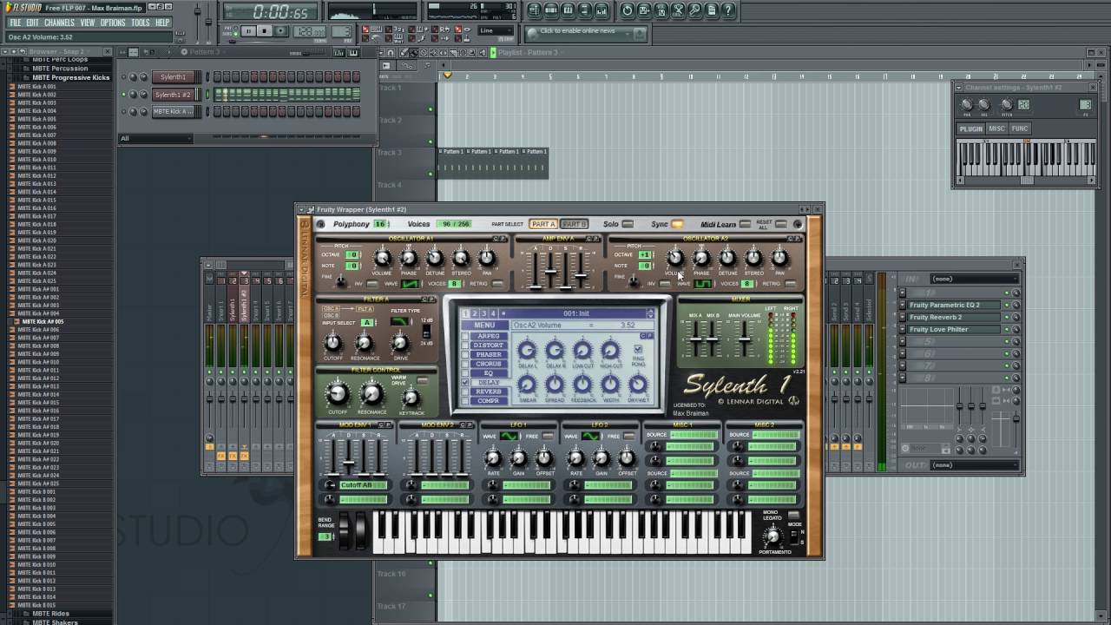This screenshot has height=625, width=1111.
Task: Click Sylenth Mixer Main Volume slider
Action: click(745, 339)
